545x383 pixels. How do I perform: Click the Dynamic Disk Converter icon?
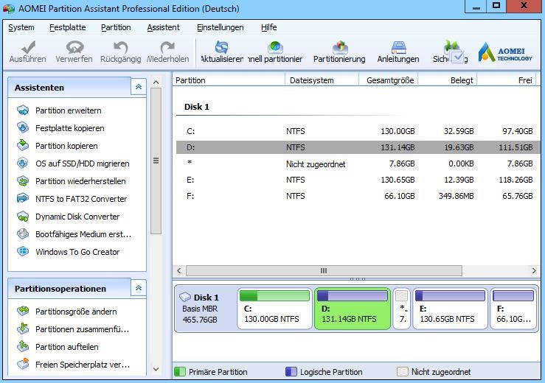pyautogui.click(x=23, y=217)
